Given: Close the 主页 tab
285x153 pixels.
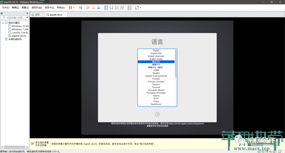Looking at the screenshot, I should (x=42, y=15).
